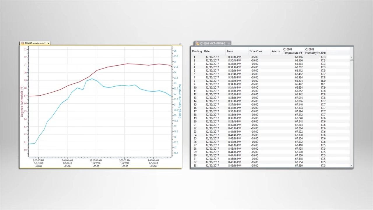Select temperature value 67.590 in row 33
This screenshot has height=210, width=373.
tap(299, 166)
